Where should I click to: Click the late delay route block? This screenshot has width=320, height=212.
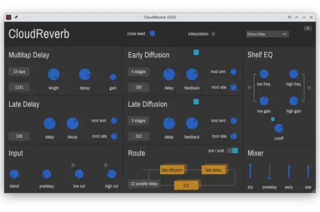tap(213, 170)
